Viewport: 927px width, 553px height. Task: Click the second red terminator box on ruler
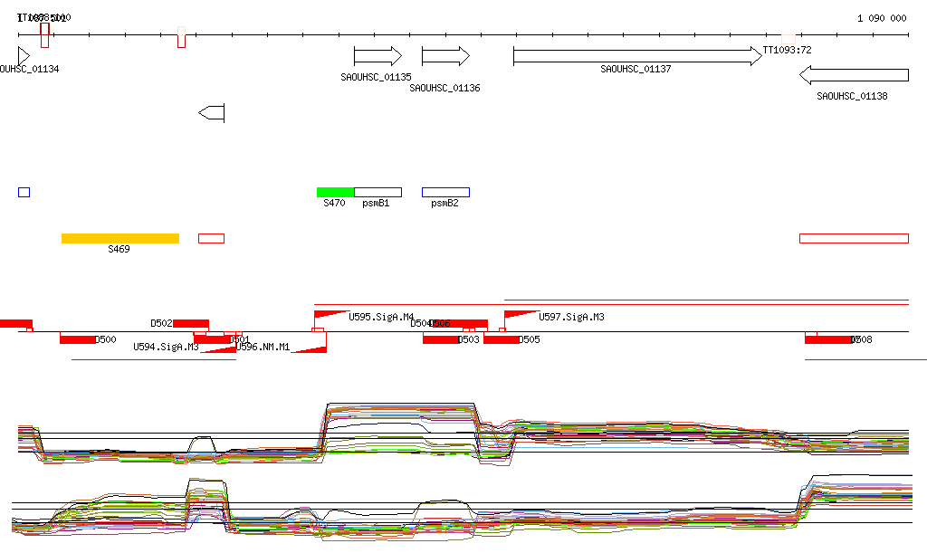coord(181,36)
